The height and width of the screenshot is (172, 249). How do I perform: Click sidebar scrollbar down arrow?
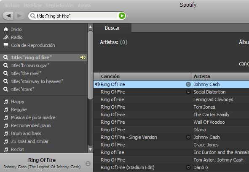[90, 149]
